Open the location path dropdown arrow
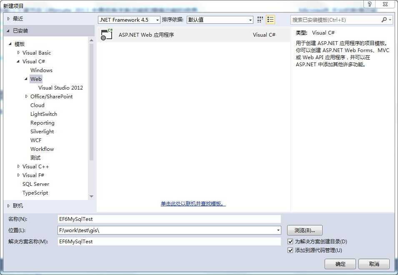This screenshot has width=398, height=275. click(278, 230)
